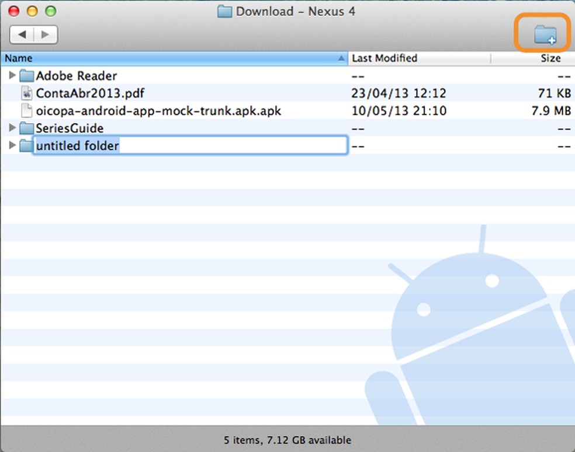Click the new folder icon in the toolbar
The width and height of the screenshot is (575, 452).
545,34
